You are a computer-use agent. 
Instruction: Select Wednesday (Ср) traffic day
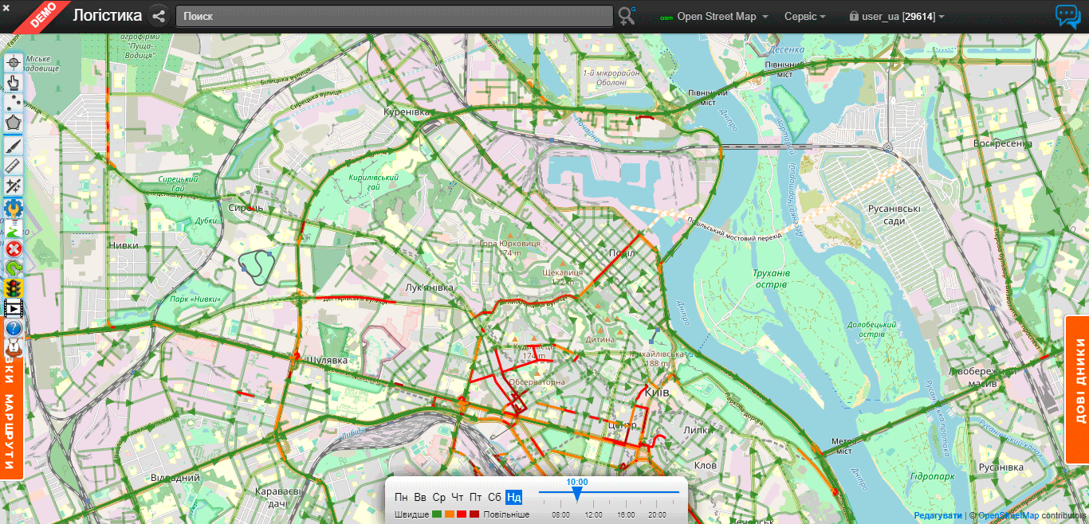coord(438,498)
